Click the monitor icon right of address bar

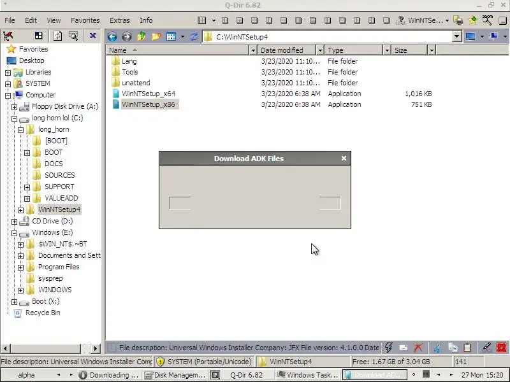pos(470,36)
